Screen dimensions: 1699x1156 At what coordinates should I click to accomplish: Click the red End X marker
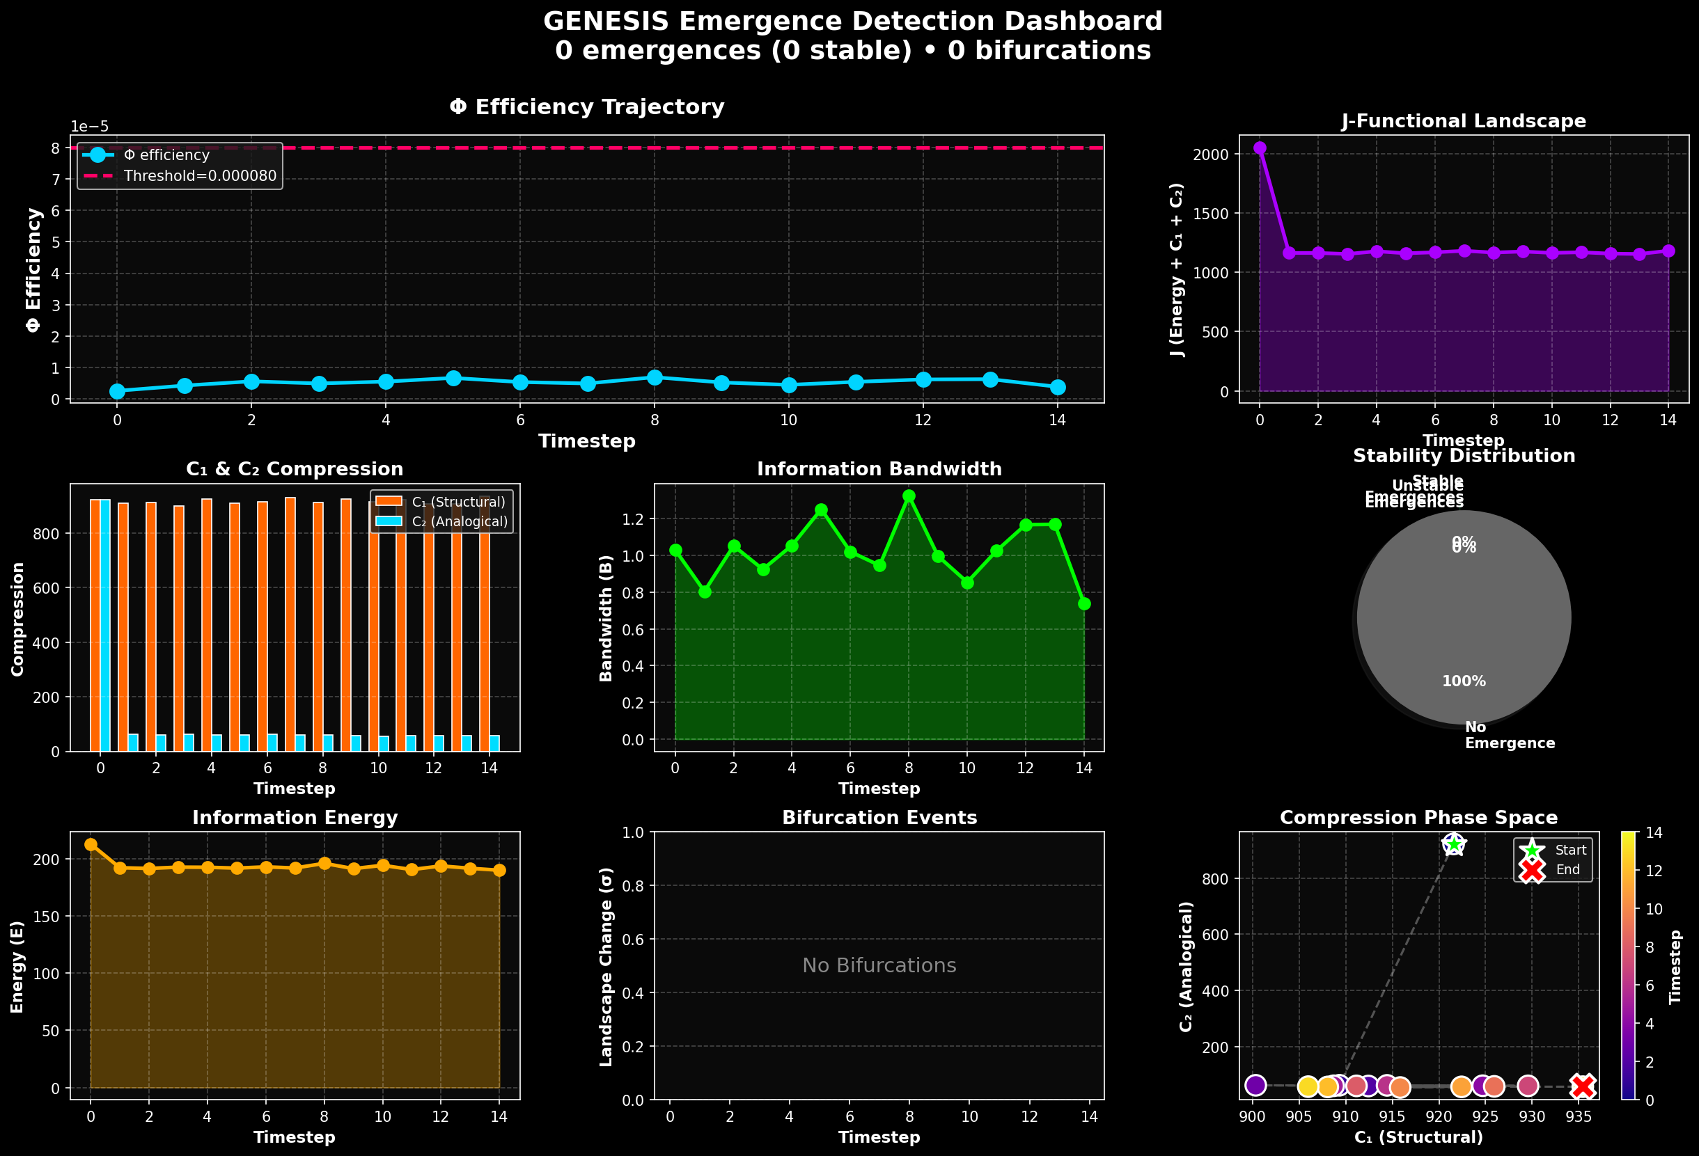click(x=1583, y=1086)
